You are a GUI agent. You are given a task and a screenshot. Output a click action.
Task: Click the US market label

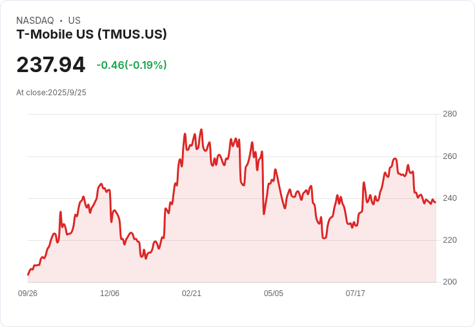point(74,21)
